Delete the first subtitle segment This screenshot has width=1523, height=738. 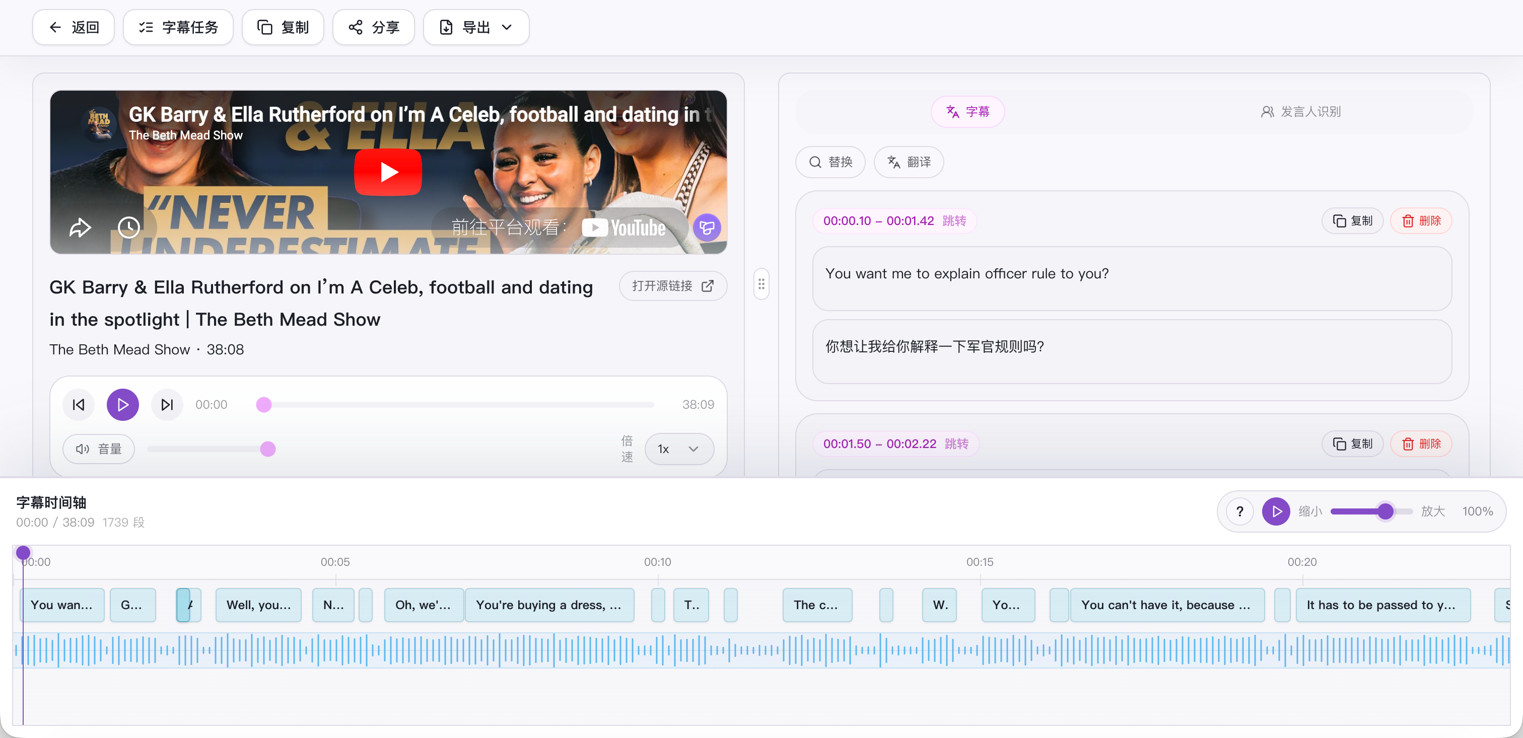[1421, 221]
